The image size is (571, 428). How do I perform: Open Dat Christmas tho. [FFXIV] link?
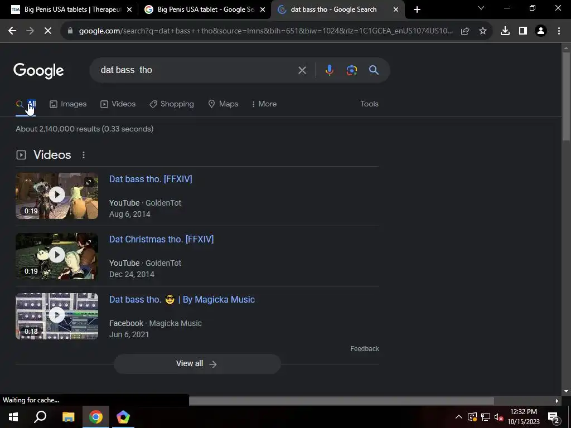click(x=161, y=239)
